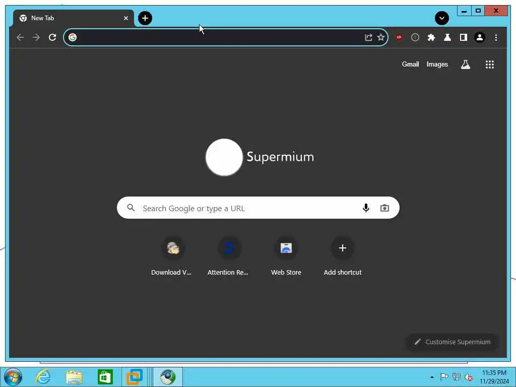
Task: Open Gmail link
Action: tap(410, 64)
